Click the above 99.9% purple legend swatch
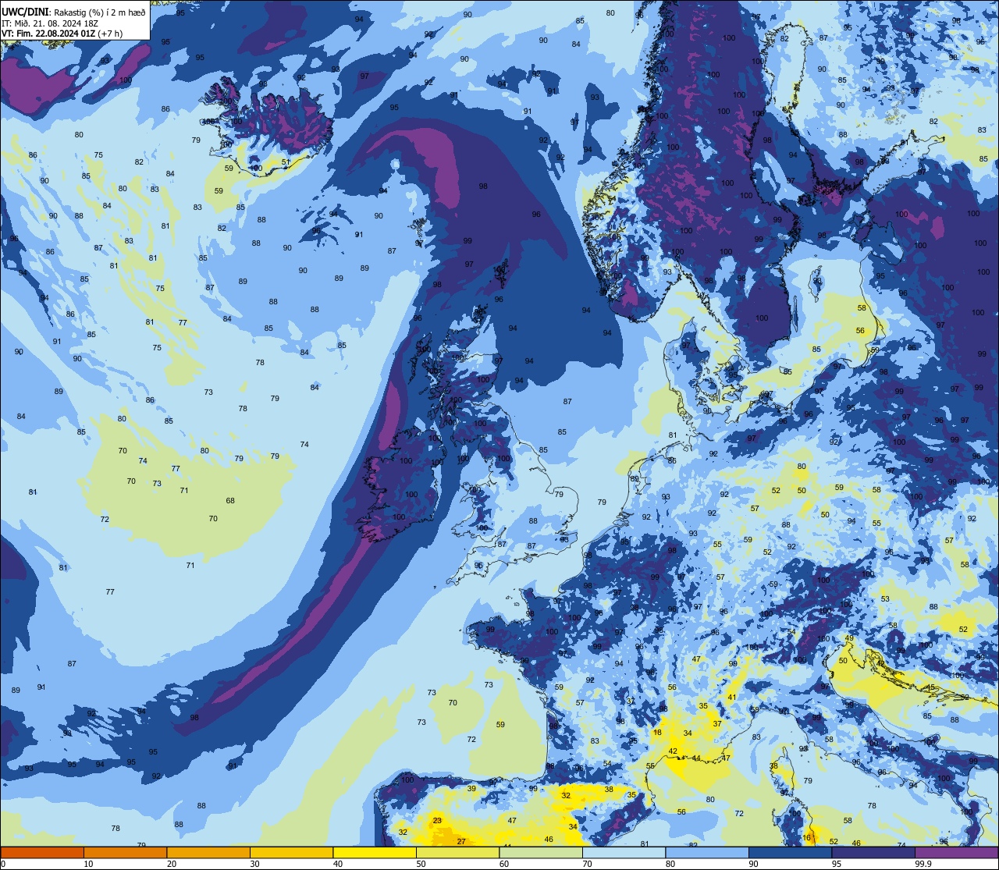 [957, 852]
